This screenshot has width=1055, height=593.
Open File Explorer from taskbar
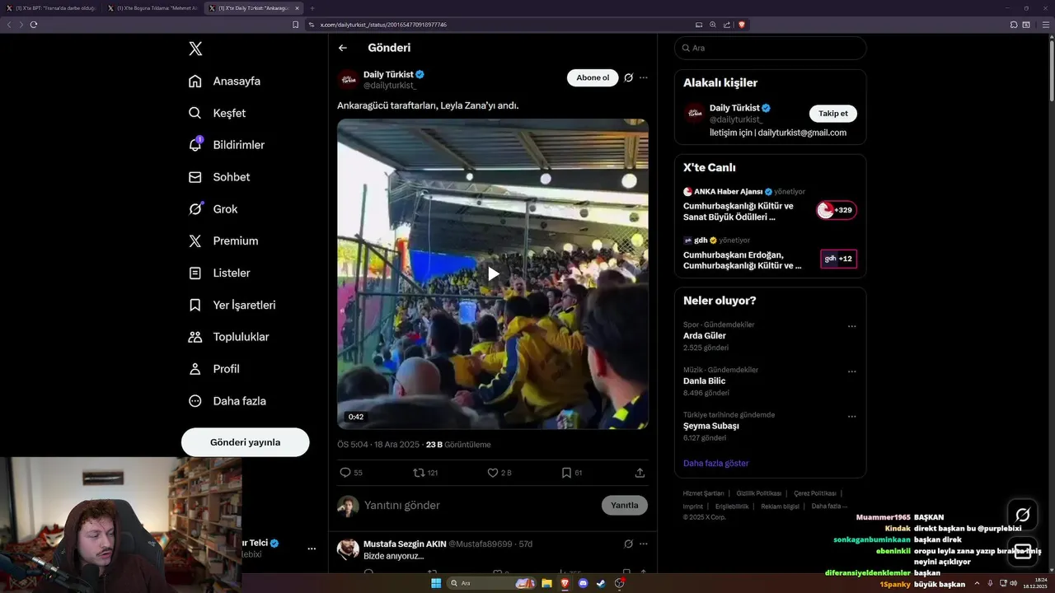pyautogui.click(x=546, y=583)
